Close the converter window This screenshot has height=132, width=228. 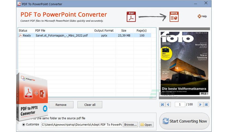(206, 3)
